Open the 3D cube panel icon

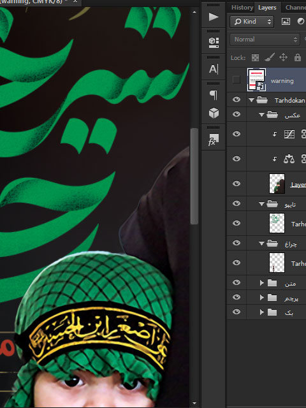214,113
